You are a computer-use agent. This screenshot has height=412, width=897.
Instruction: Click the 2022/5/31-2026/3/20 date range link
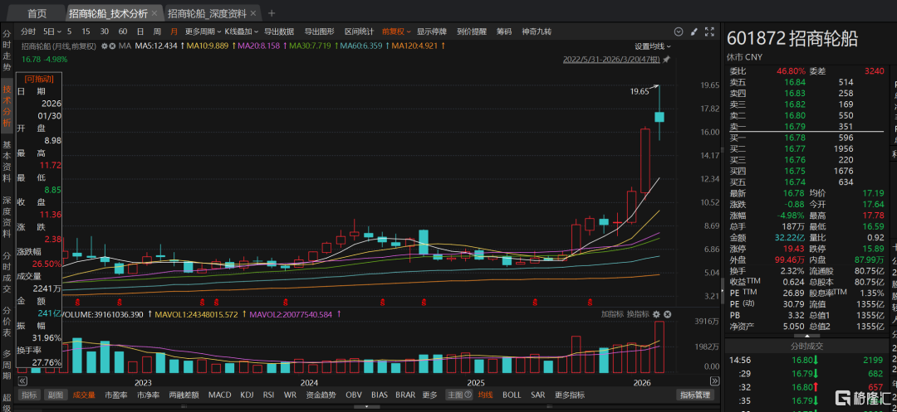point(611,60)
